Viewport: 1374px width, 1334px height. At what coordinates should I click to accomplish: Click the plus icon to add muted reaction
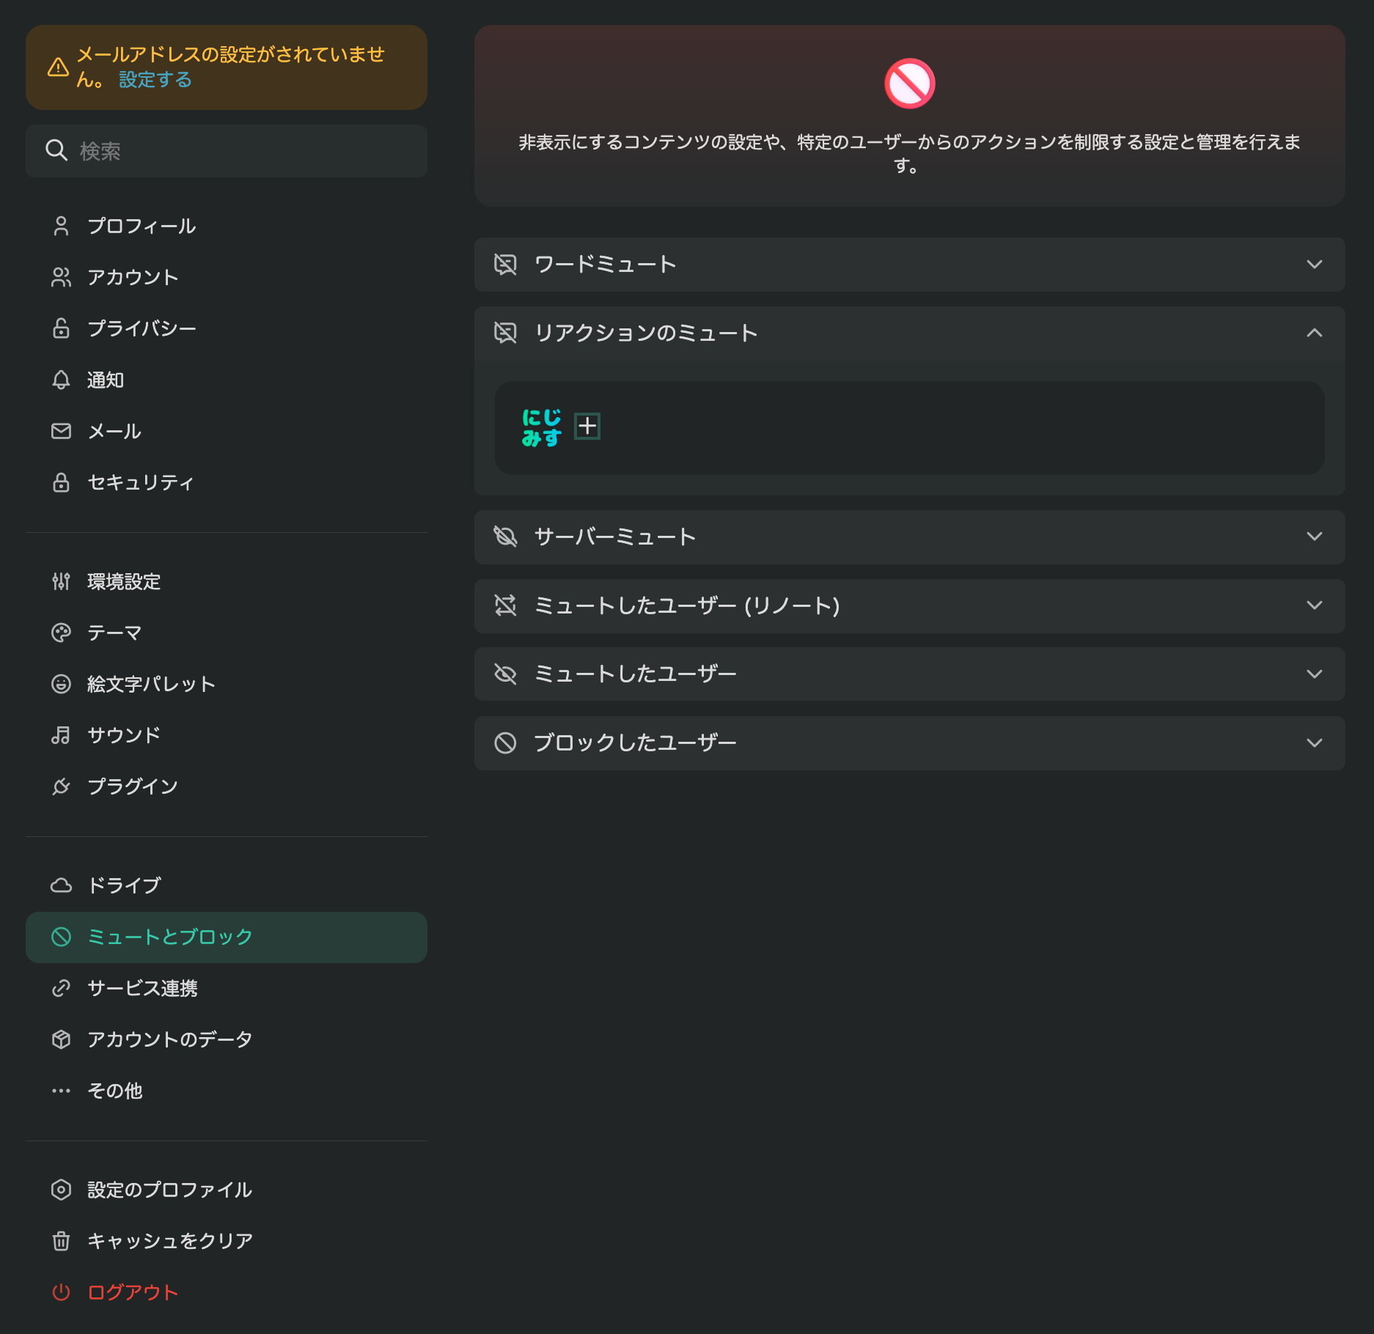(587, 426)
